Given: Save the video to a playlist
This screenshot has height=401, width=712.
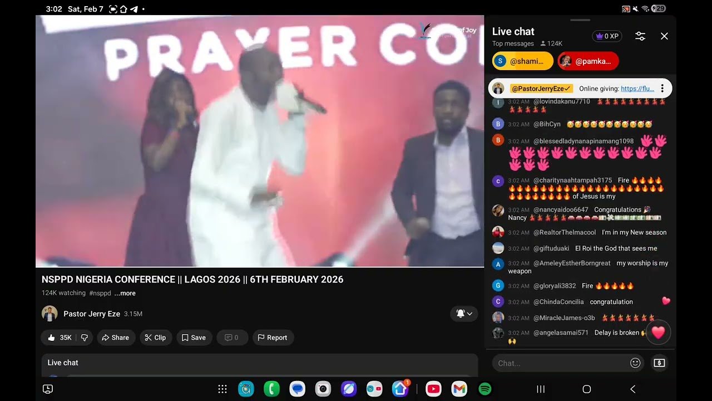Looking at the screenshot, I should pyautogui.click(x=194, y=338).
